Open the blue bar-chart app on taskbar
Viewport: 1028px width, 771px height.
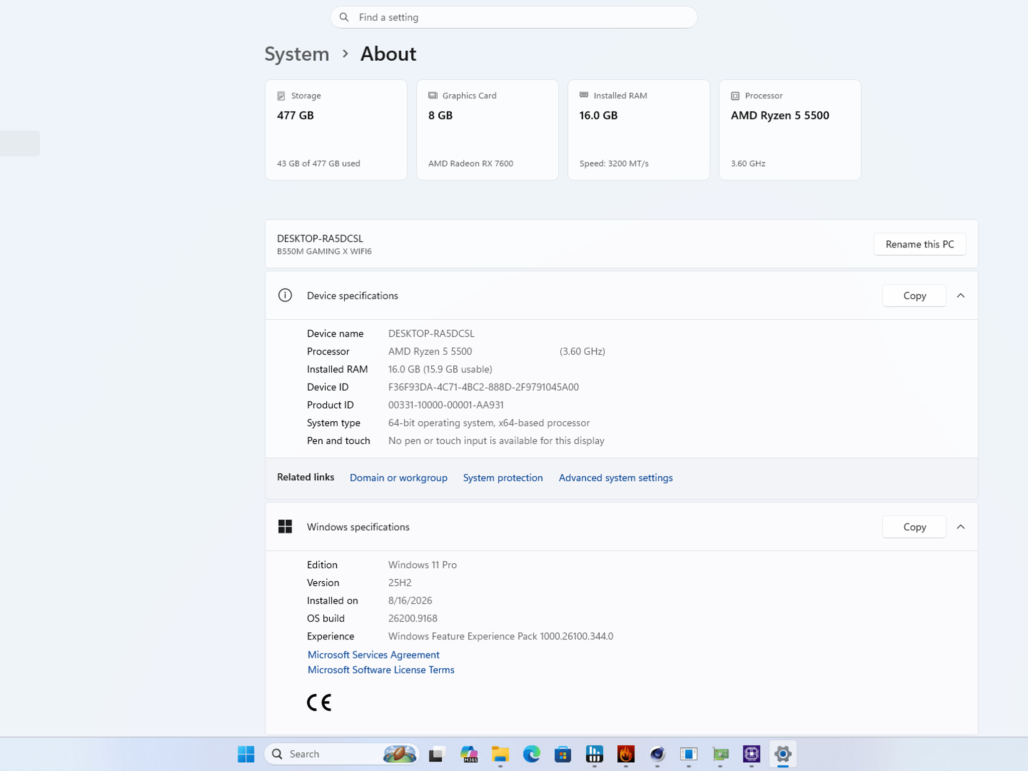594,754
